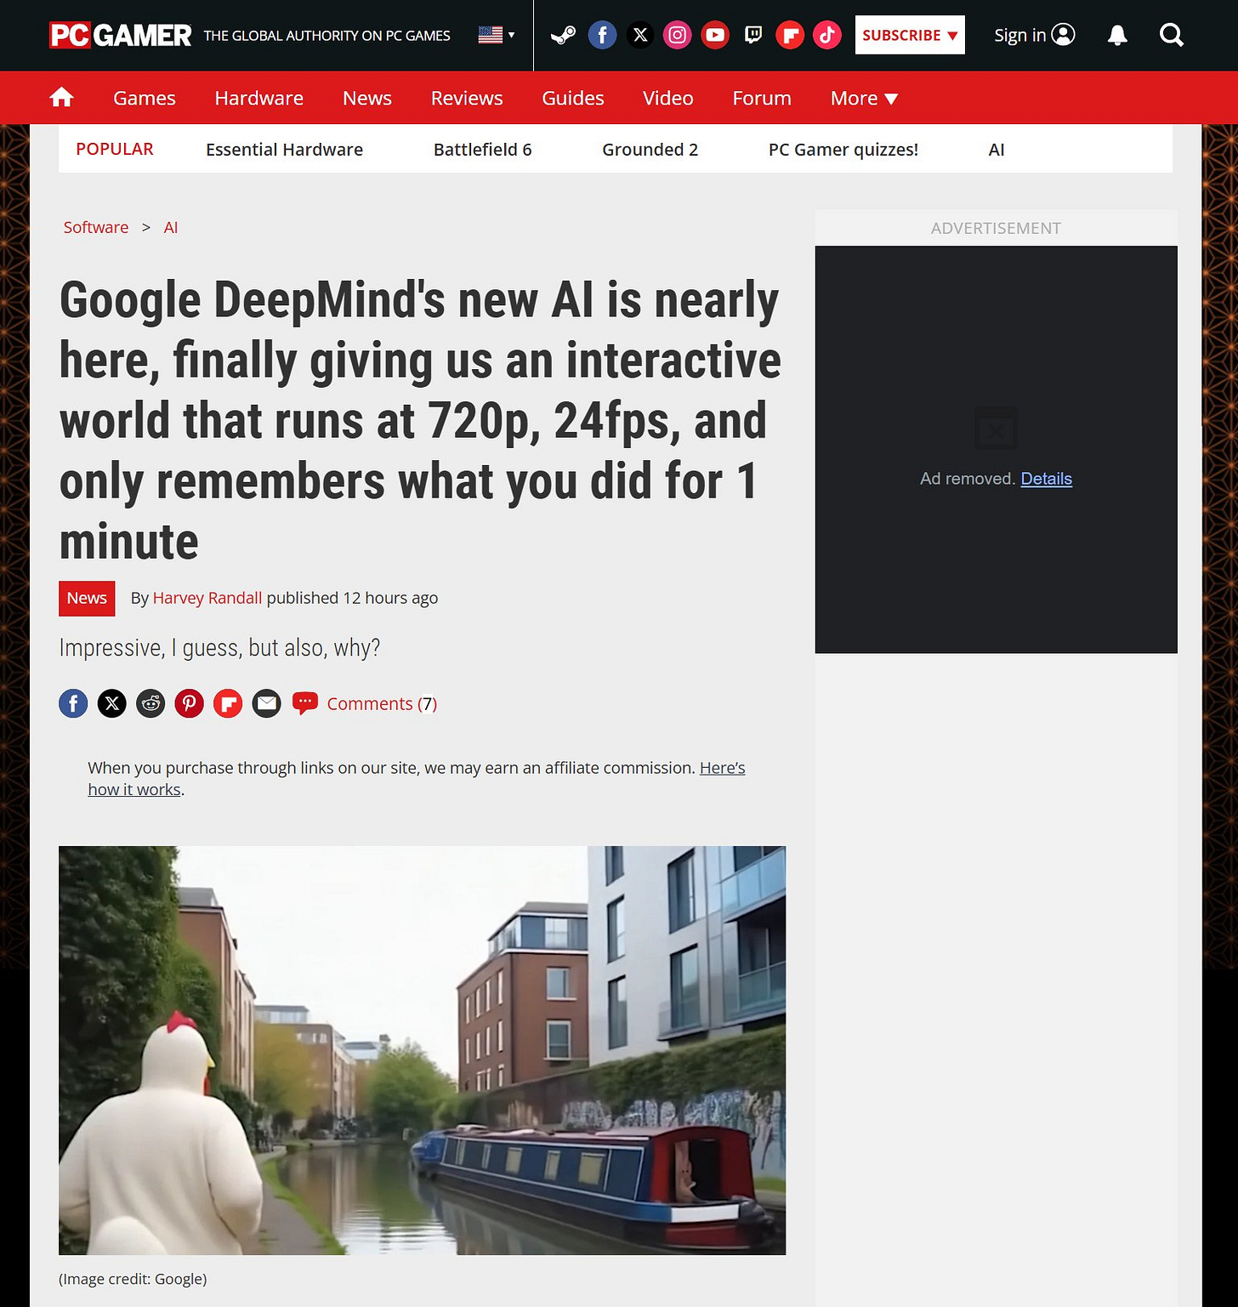Share article on Pinterest

coord(189,703)
